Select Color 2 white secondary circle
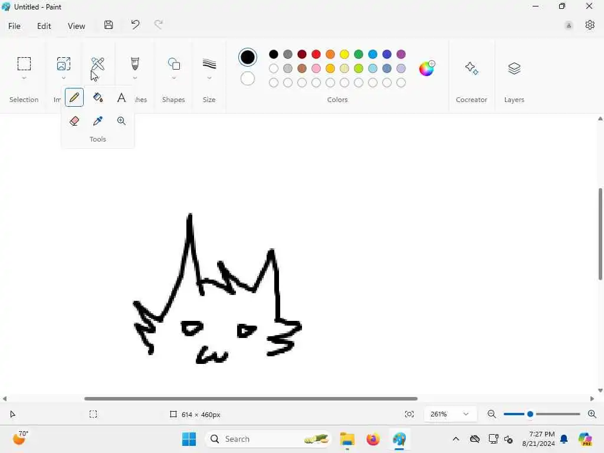 (x=247, y=78)
